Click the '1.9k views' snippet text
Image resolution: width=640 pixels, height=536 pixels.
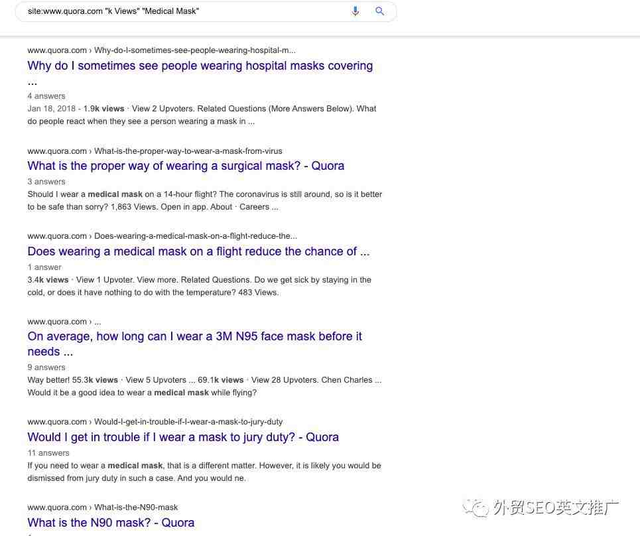(103, 109)
